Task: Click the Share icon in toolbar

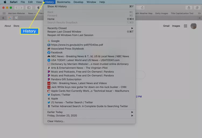Action: [x=189, y=8]
